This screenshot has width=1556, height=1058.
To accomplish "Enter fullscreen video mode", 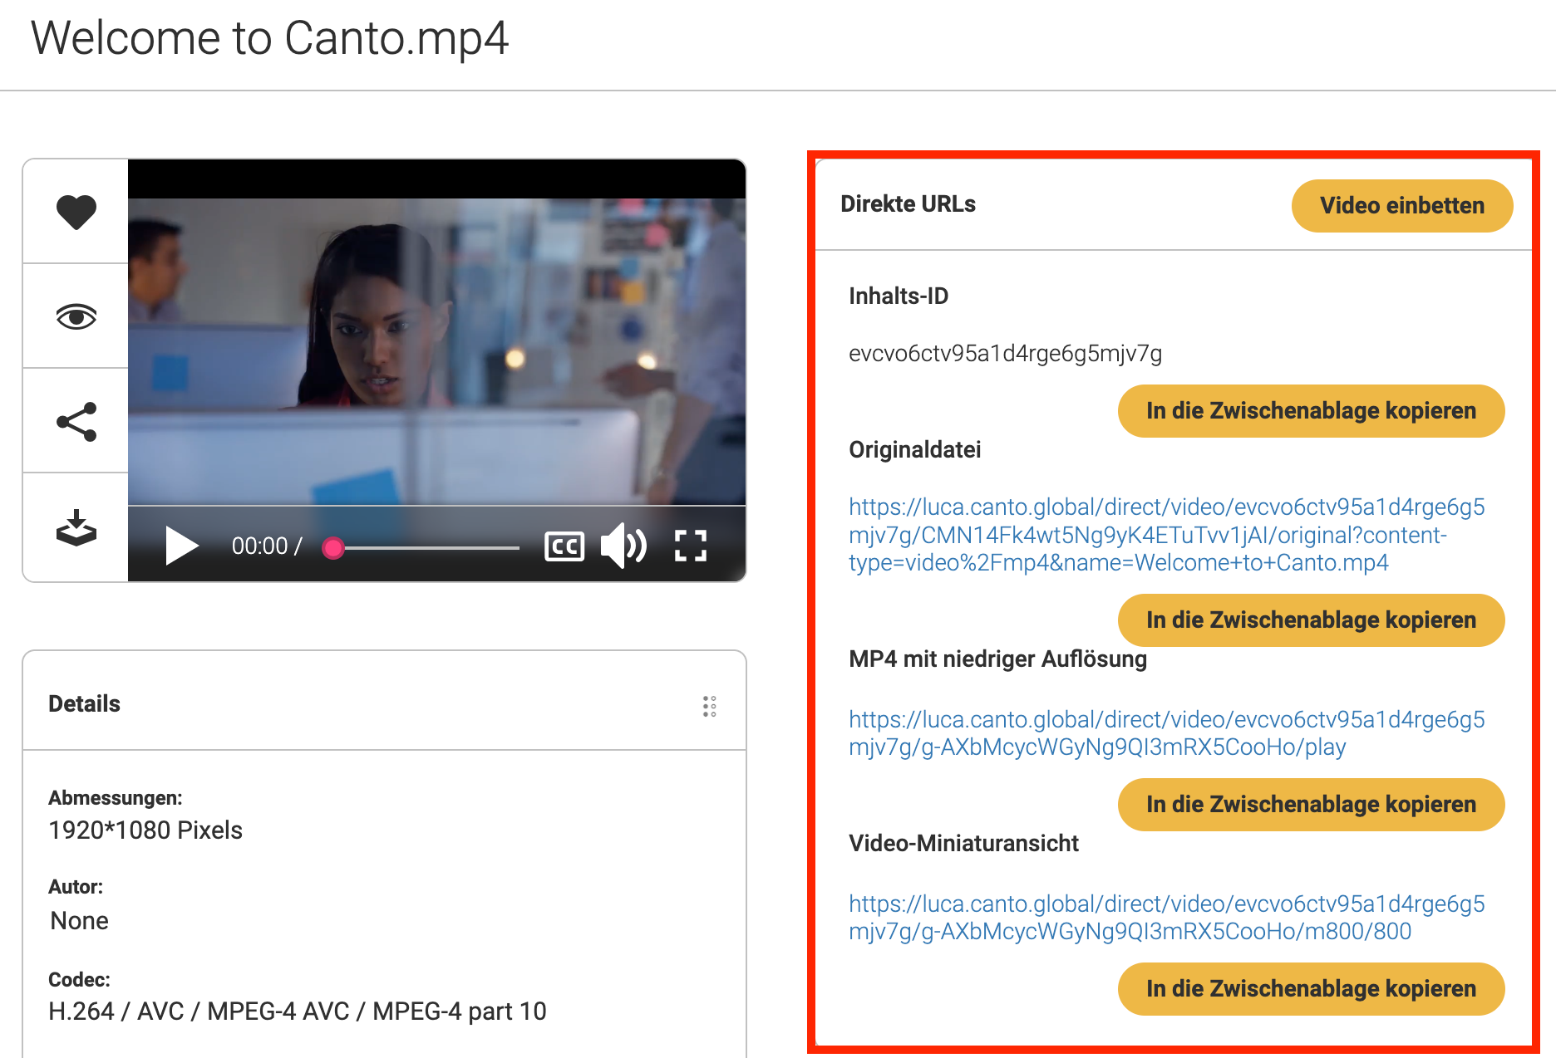I will coord(690,546).
